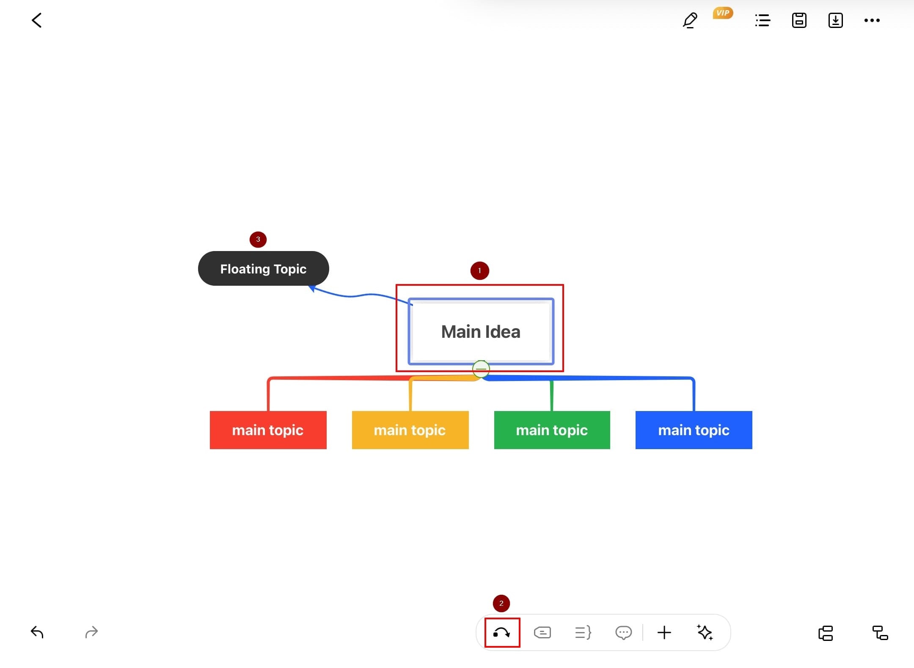Select the blue main topic
The image size is (914, 668).
point(694,430)
